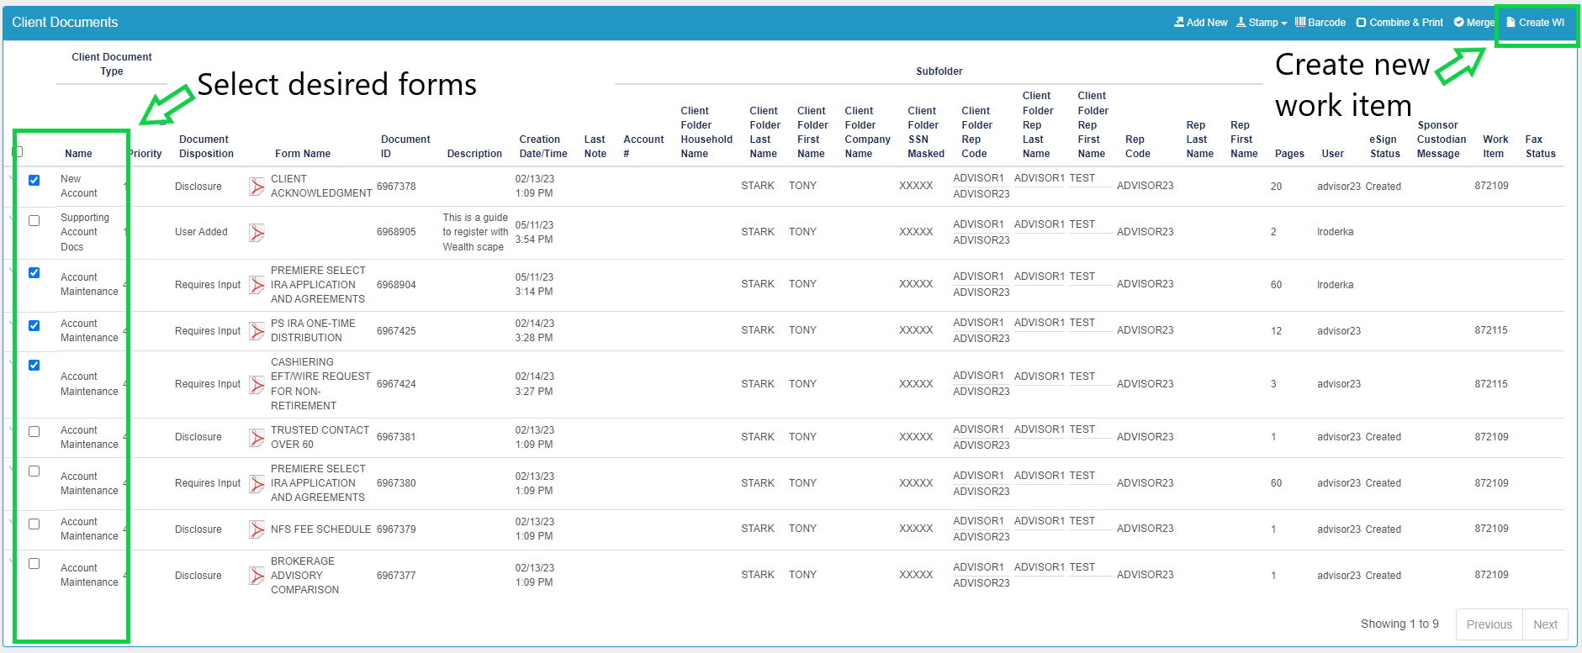This screenshot has height=653, width=1582.
Task: Open PDF icon for Cashiering EFT/Wire Request
Action: tap(257, 385)
